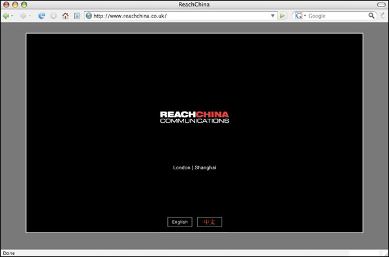Click the ReachChina Communications logo
The height and width of the screenshot is (257, 389).
pos(194,117)
